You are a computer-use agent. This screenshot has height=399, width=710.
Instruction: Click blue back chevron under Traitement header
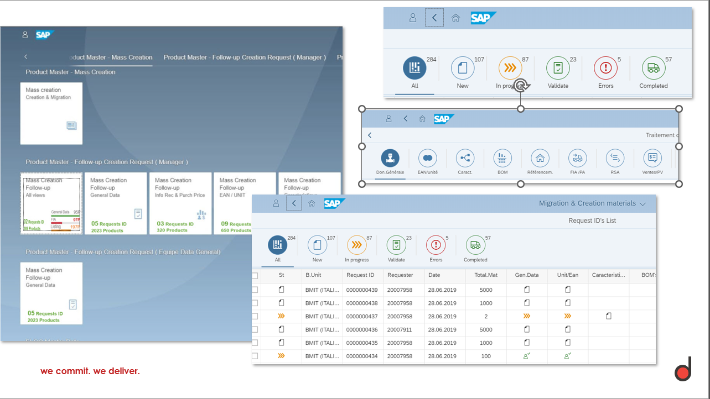[x=370, y=135]
